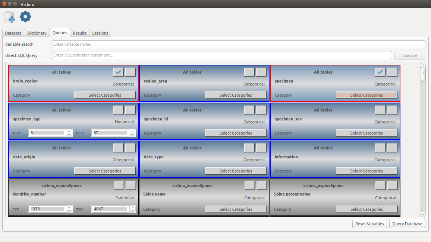Open the Sessions tab
Viewport: 431px width, 242px height.
(100, 33)
